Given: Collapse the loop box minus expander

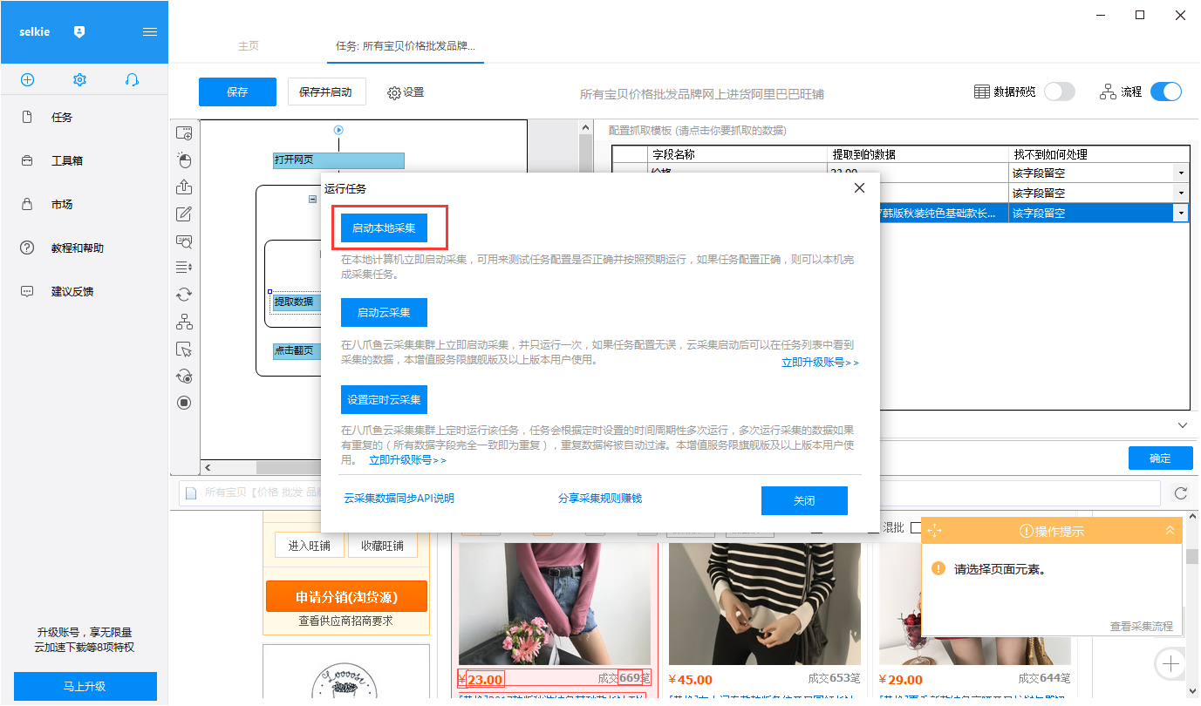Looking at the screenshot, I should 313,199.
